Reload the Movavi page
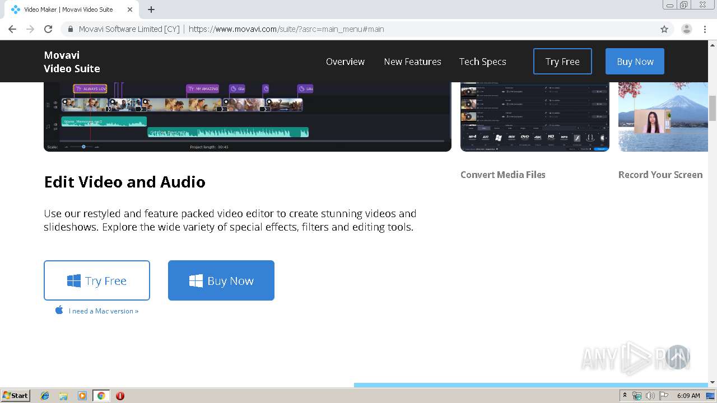This screenshot has height=403, width=717. pyautogui.click(x=48, y=29)
